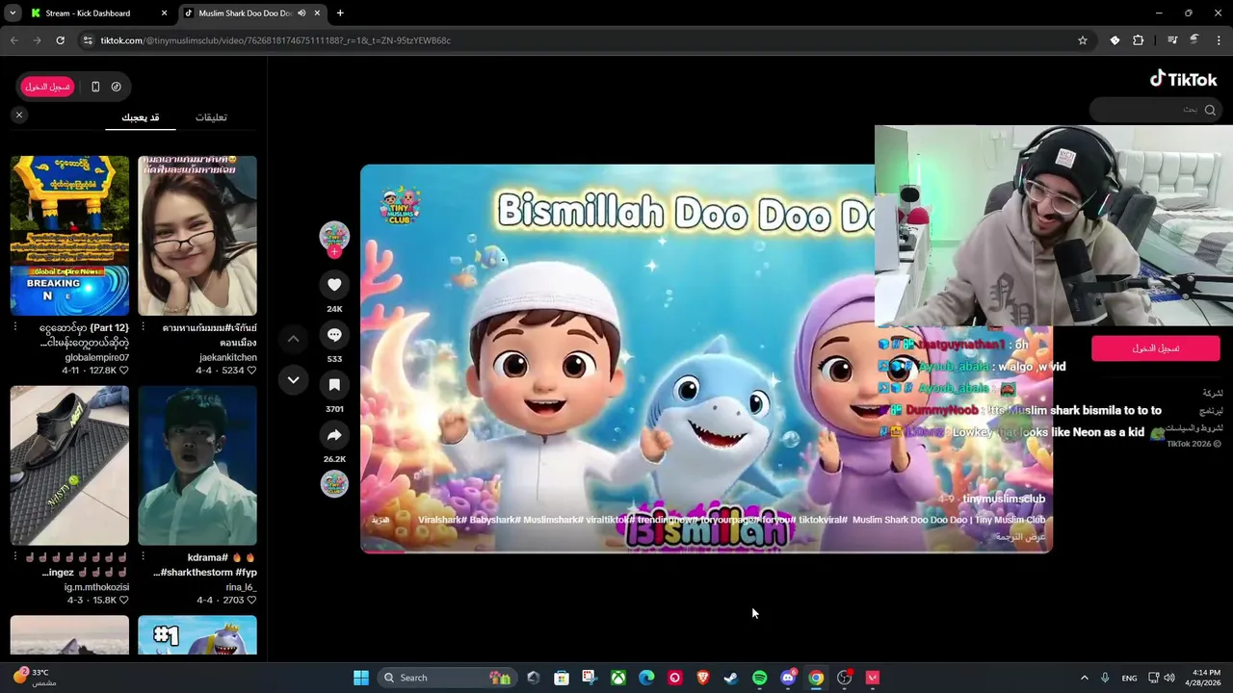This screenshot has width=1233, height=693.
Task: Click المزيد to expand video caption
Action: [380, 520]
